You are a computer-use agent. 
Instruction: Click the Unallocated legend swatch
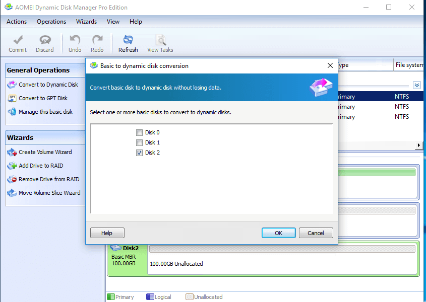(x=190, y=297)
